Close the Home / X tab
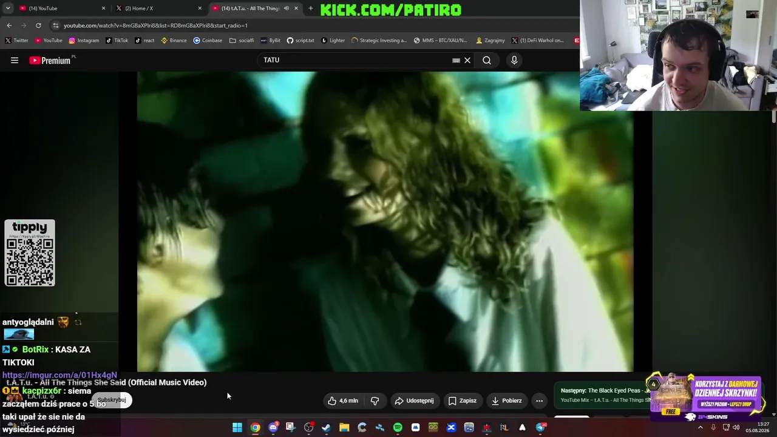The image size is (777, 437). click(x=200, y=8)
